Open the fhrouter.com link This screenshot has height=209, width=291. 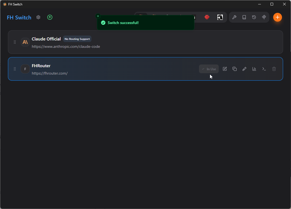click(50, 73)
